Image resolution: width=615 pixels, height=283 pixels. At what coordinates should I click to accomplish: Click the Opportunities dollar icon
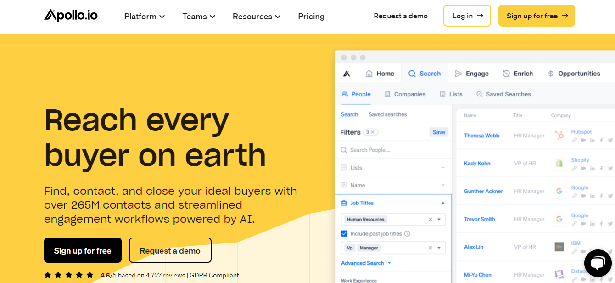click(551, 74)
